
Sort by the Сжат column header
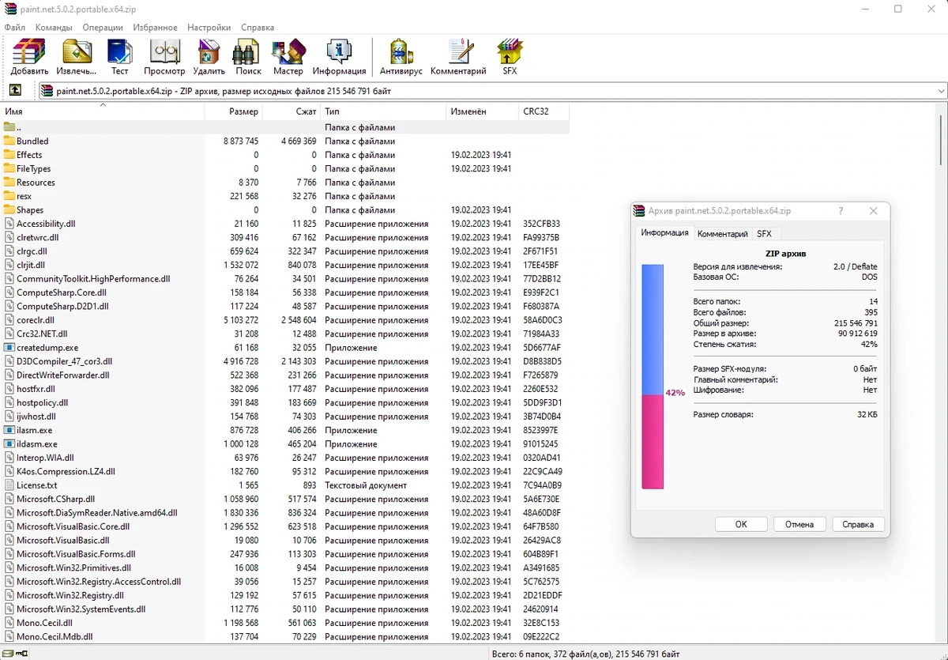pos(292,111)
